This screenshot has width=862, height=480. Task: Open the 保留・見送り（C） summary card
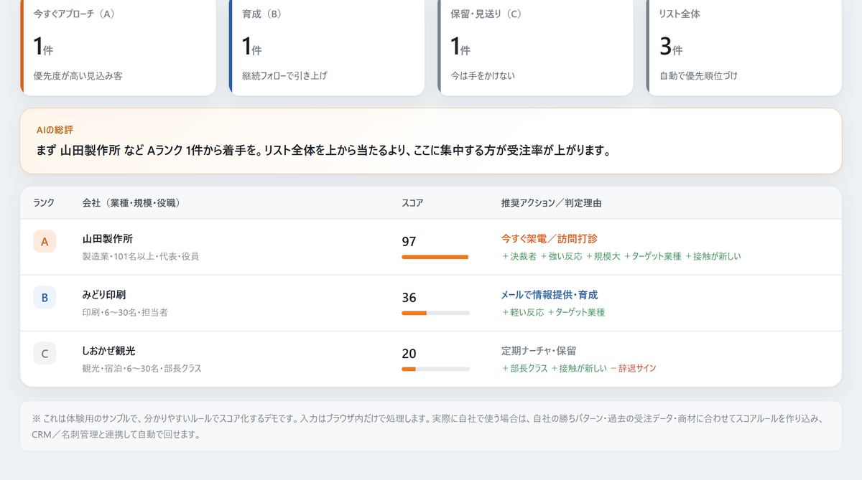coord(535,46)
